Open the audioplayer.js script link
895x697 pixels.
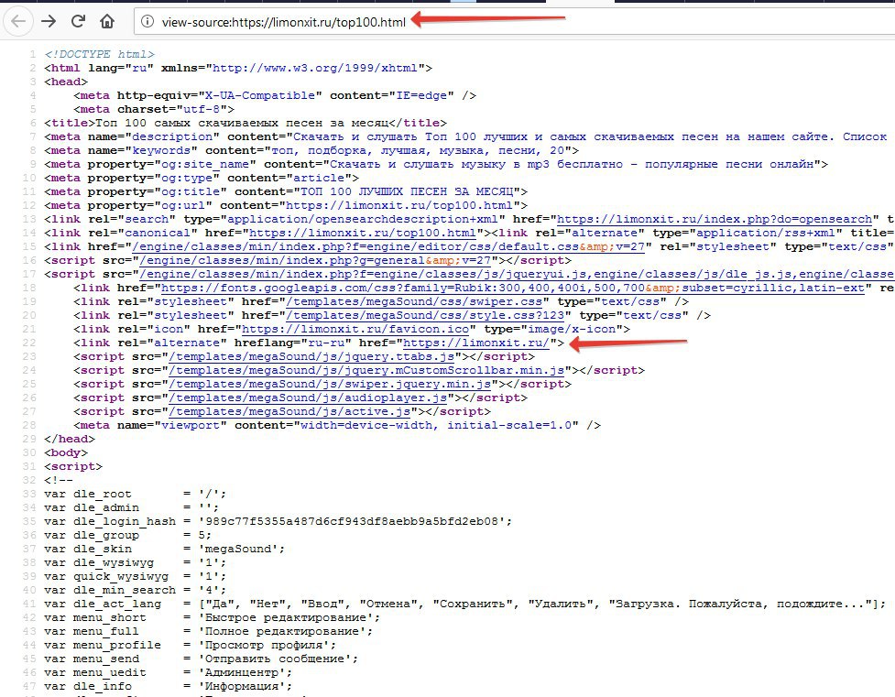pos(308,398)
